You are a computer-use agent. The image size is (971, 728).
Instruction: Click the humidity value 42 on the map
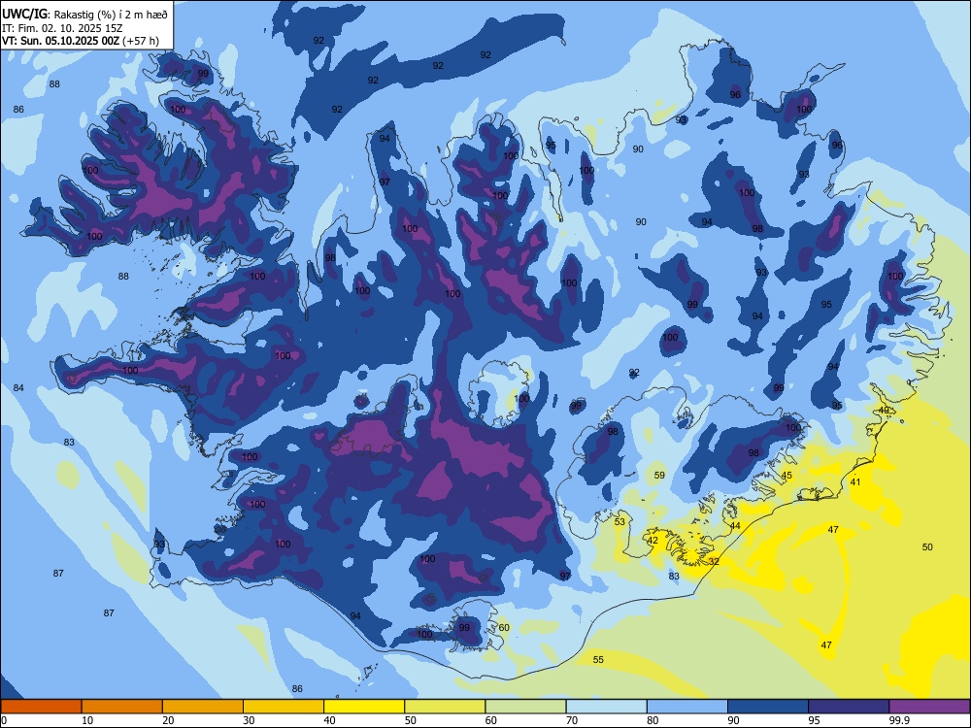[x=653, y=541]
